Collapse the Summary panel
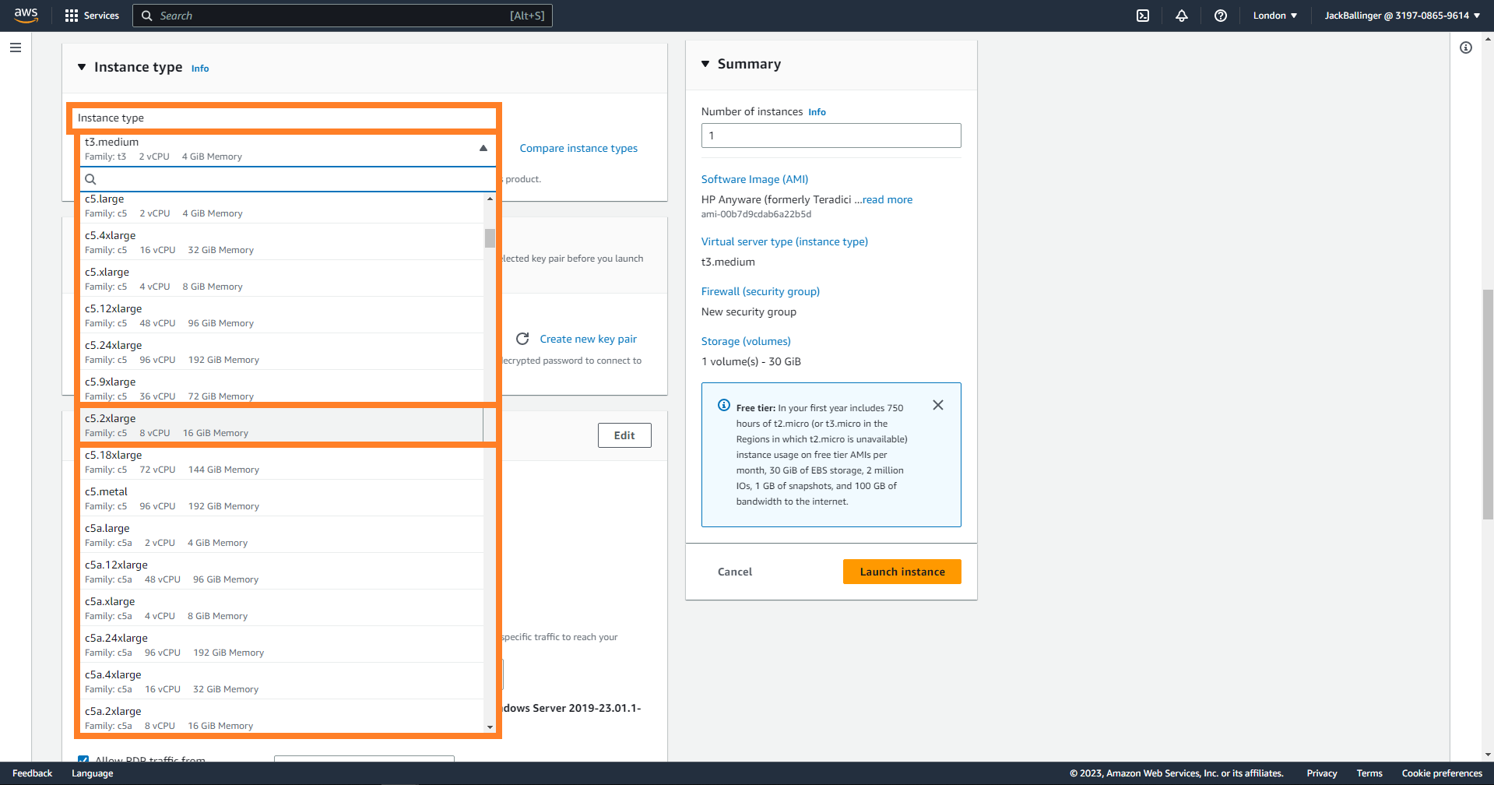The height and width of the screenshot is (785, 1494). click(x=705, y=64)
